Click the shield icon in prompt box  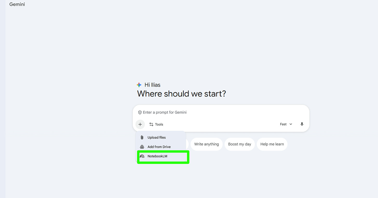140,112
